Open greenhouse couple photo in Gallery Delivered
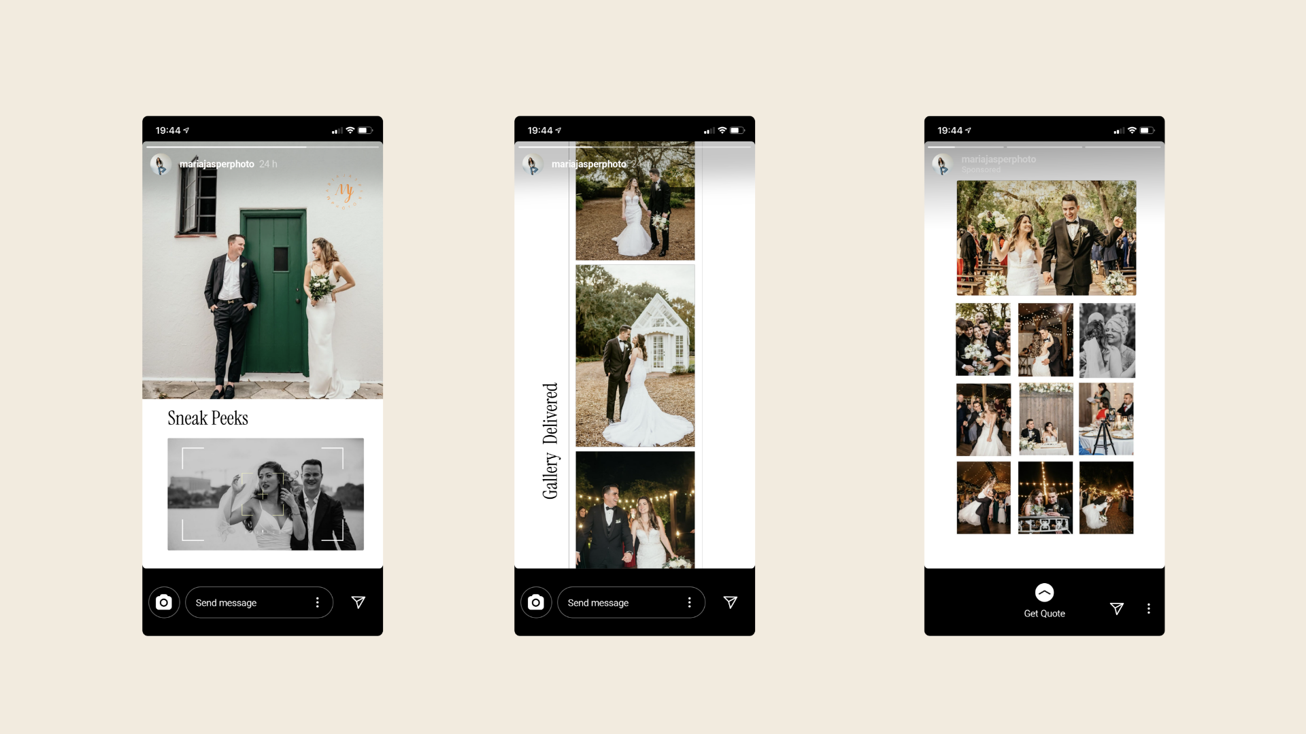 point(635,355)
